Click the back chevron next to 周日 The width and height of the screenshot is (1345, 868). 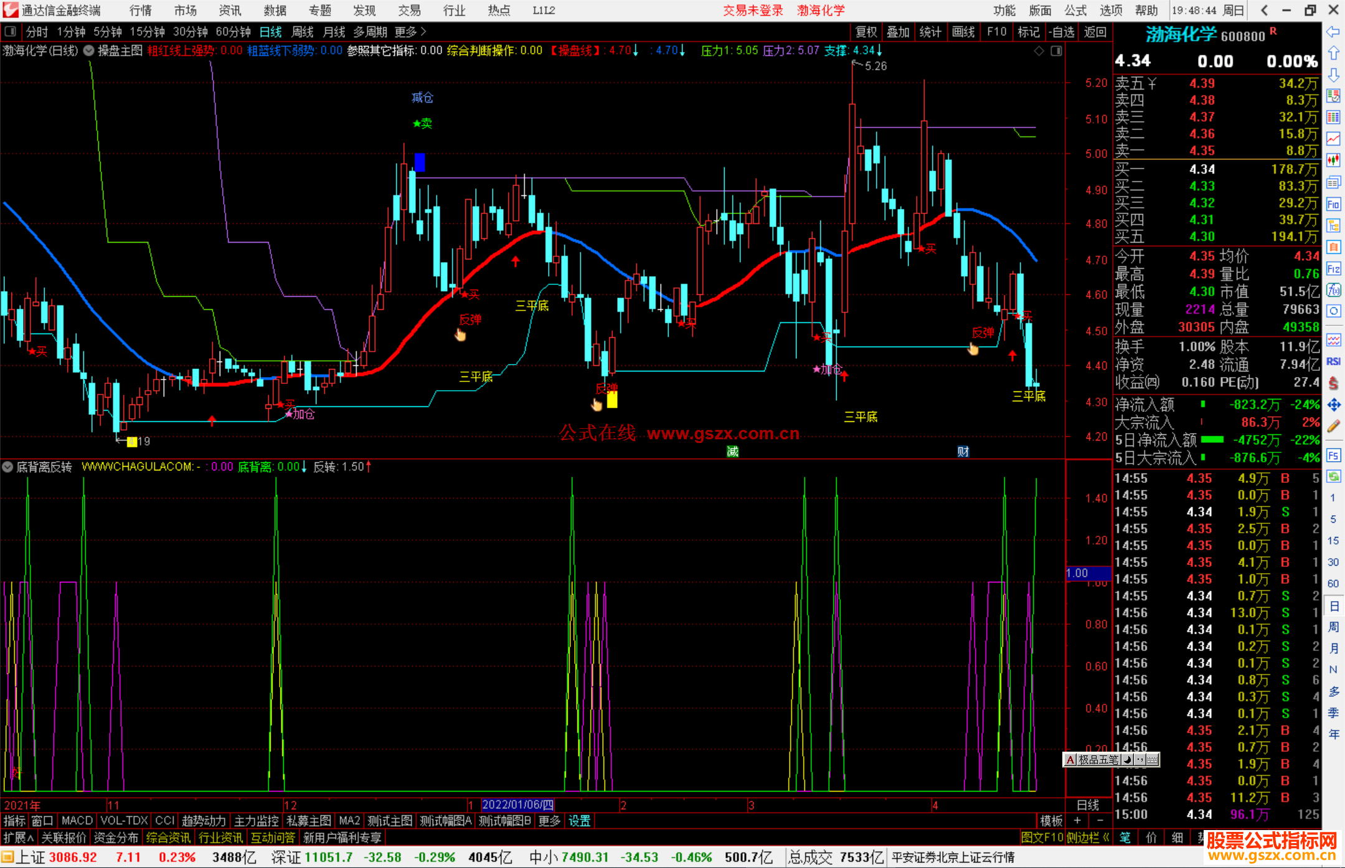[1264, 11]
